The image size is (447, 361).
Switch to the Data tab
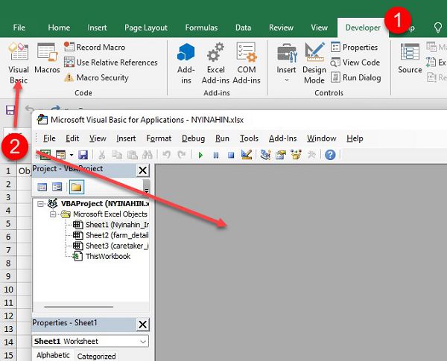[243, 28]
